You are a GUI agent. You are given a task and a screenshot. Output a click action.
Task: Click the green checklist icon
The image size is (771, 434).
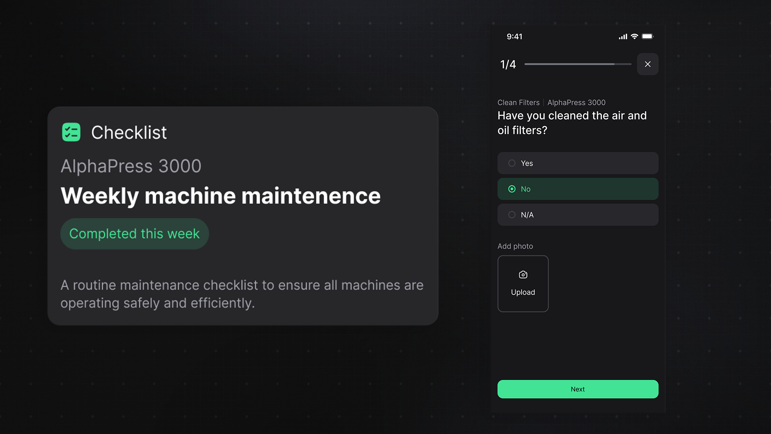[71, 132]
